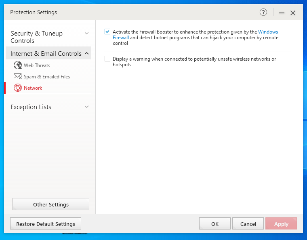This screenshot has height=240, width=307.
Task: Expand Security & Tuneup Controls section
Action: (86, 33)
